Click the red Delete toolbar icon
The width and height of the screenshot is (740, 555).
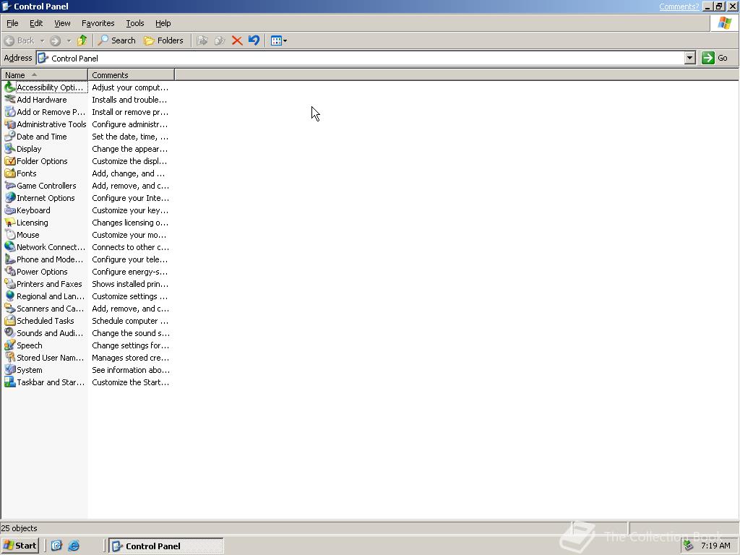tap(237, 40)
